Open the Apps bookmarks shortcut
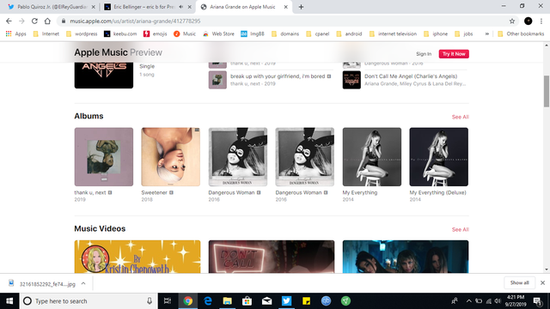Image resolution: width=550 pixels, height=309 pixels. [16, 33]
